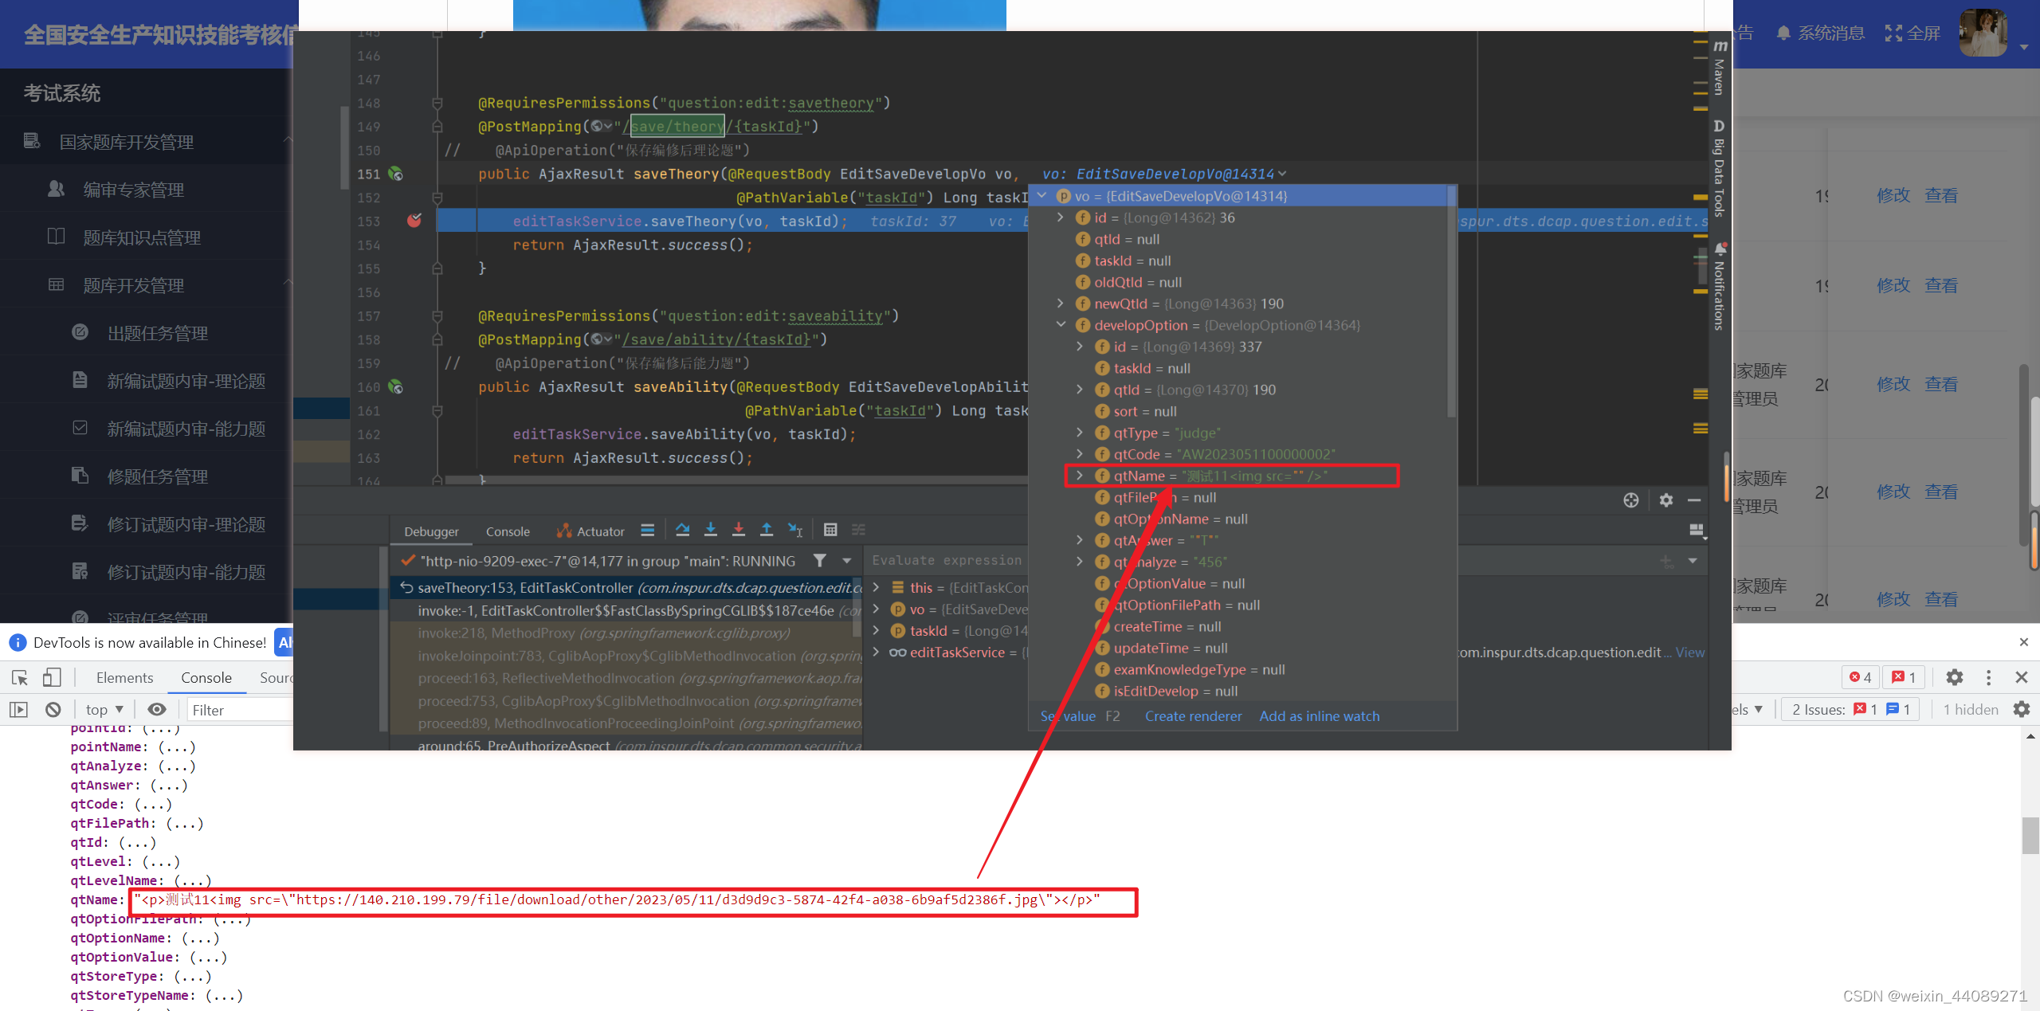
Task: Click the Show Execution Point icon
Action: pos(647,530)
